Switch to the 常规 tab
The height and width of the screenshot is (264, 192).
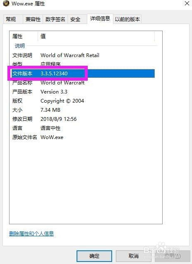(x=13, y=19)
